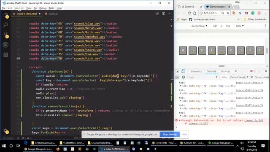Open the File menu in VS Code
This screenshot has height=152, width=270.
coord(4,8)
